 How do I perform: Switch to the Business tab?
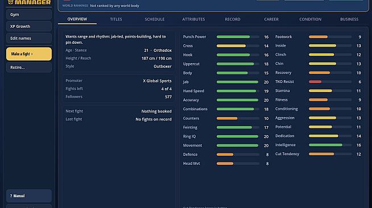click(x=349, y=19)
